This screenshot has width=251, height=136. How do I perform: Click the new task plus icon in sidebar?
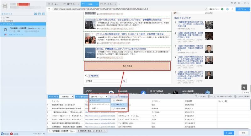click(40, 14)
